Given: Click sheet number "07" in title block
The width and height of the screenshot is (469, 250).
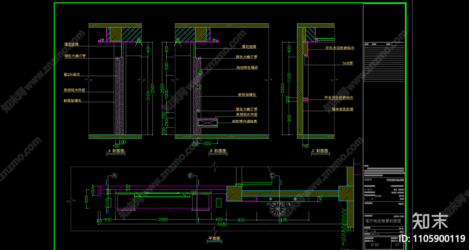Looking at the screenshot, I should pos(397,245).
